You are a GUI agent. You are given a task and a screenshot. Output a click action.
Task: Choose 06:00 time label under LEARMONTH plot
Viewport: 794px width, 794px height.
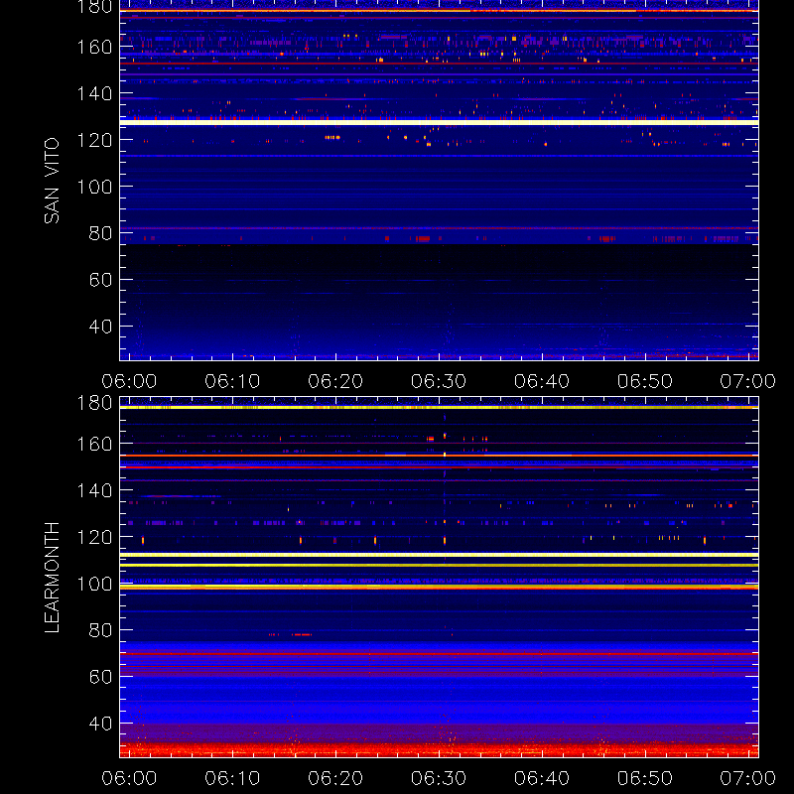click(x=129, y=778)
